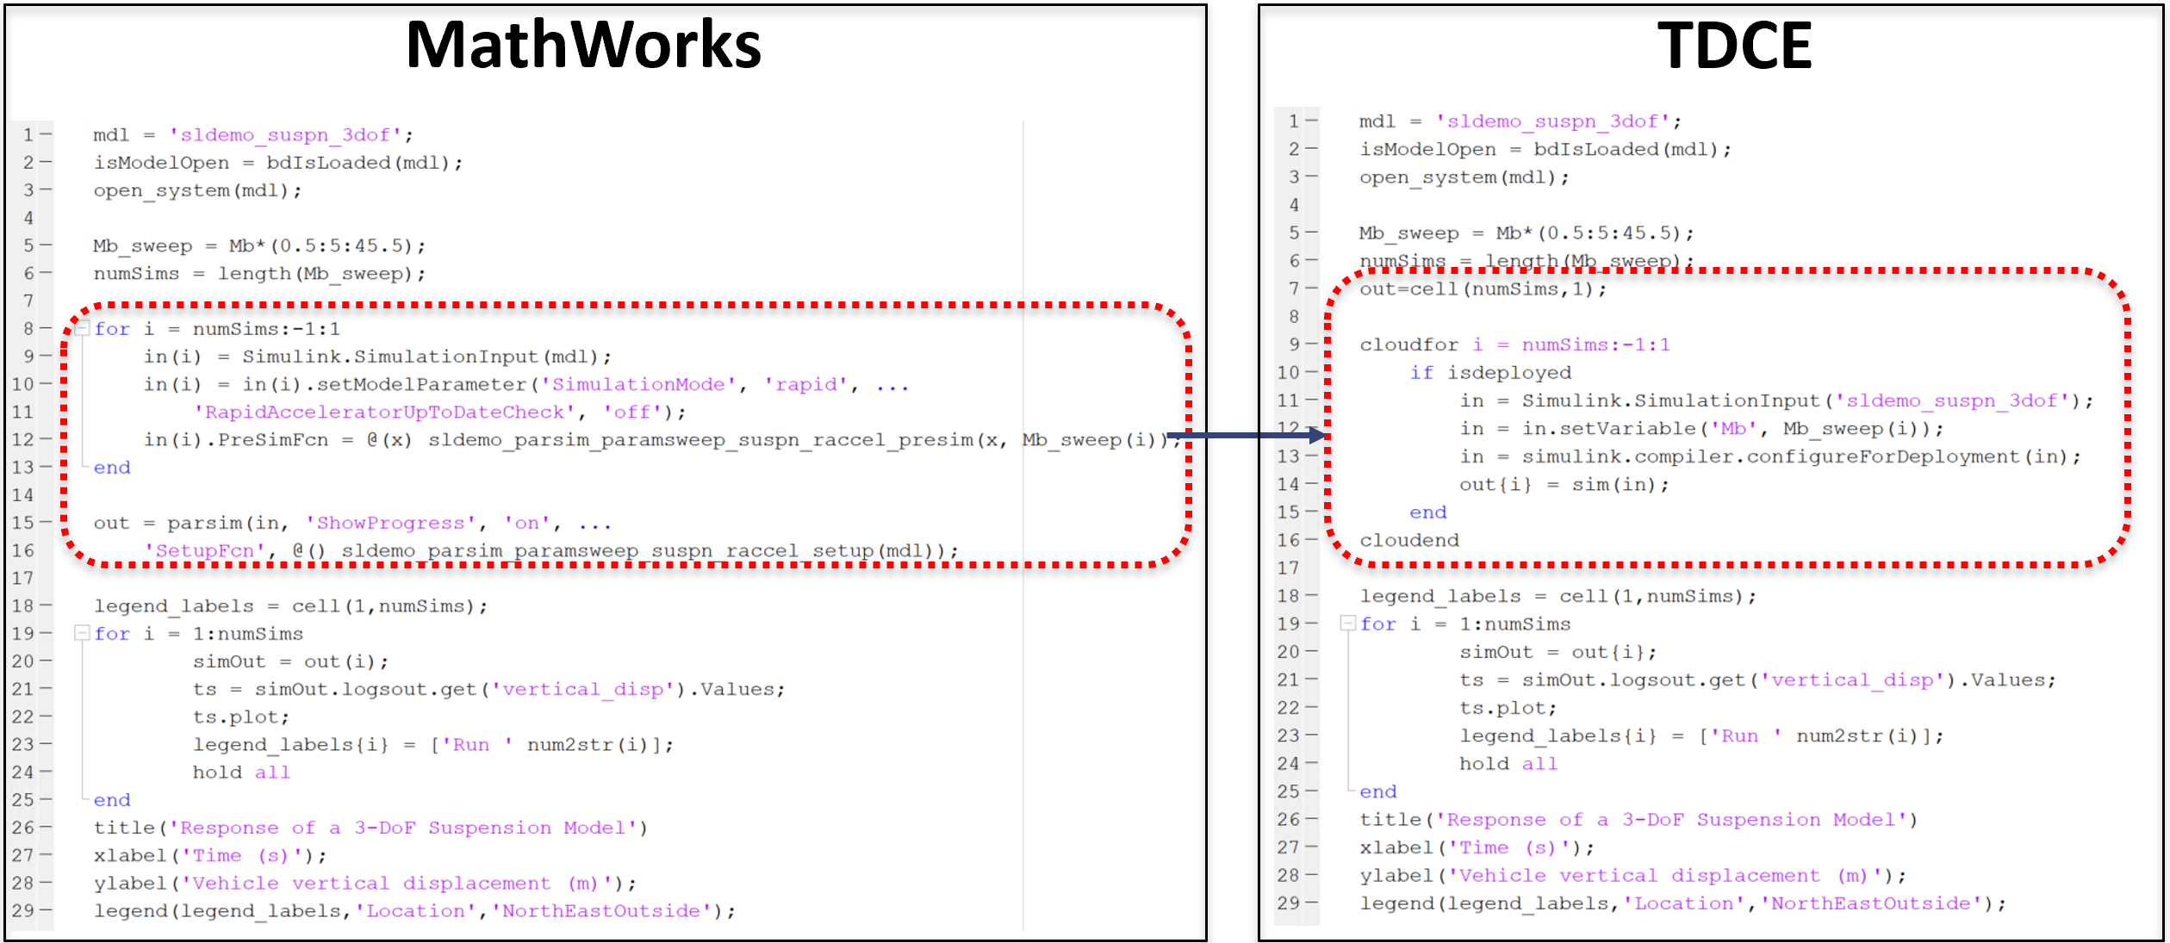Click the cloudfor keyword in TDCE code
Viewport: 2170px width, 943px height.
click(1408, 344)
